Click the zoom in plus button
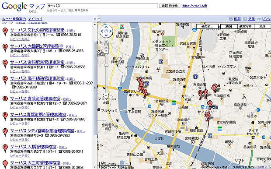Viewport: 271px width, 169px height. 106,51
